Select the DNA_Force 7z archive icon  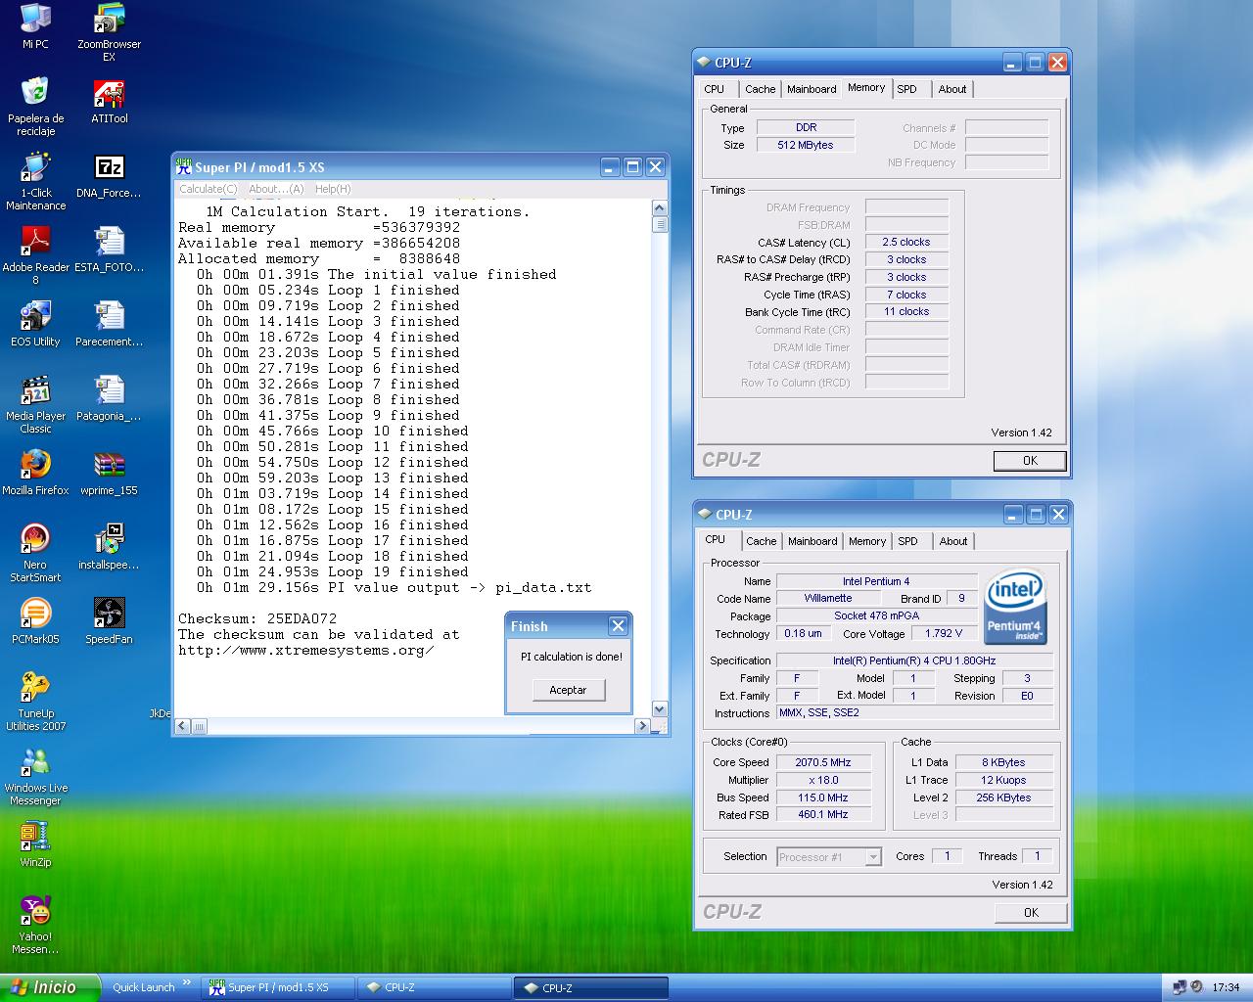(109, 175)
